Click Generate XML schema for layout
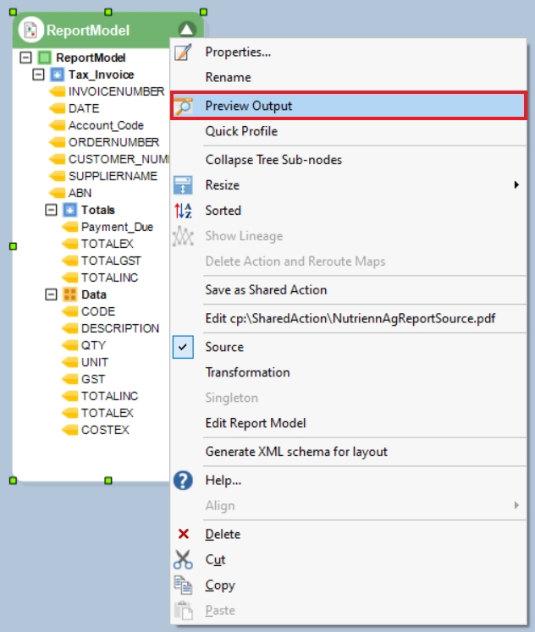 [x=296, y=452]
